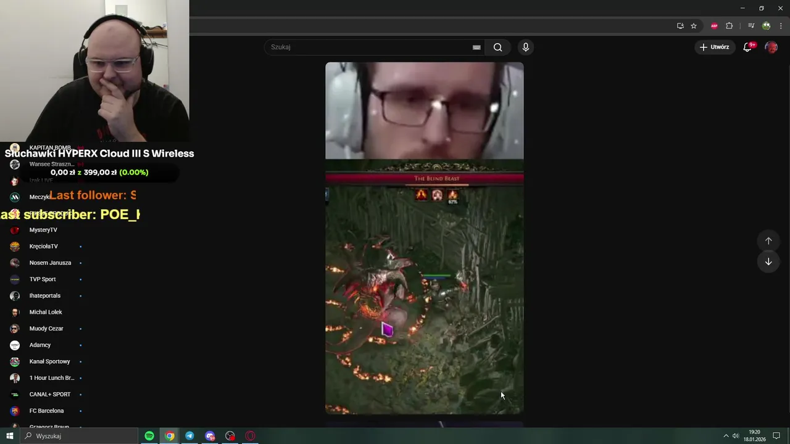Screen dimensions: 790x444
Task: Open Spotify from the taskbar
Action: click(149, 436)
